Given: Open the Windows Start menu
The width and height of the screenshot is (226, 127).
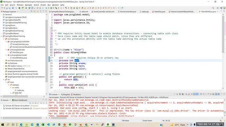Looking at the screenshot, I should click(2, 125).
